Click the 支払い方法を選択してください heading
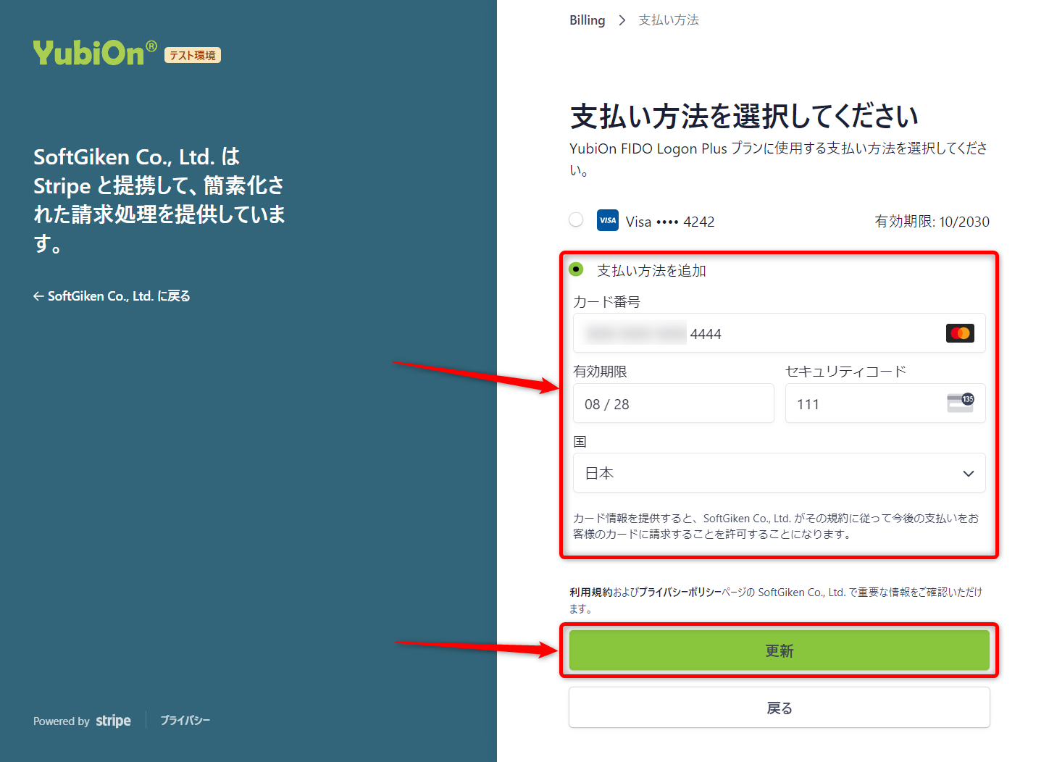The height and width of the screenshot is (762, 1049). tap(745, 116)
